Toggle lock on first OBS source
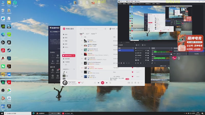205x115 pixels. [x=148, y=51]
